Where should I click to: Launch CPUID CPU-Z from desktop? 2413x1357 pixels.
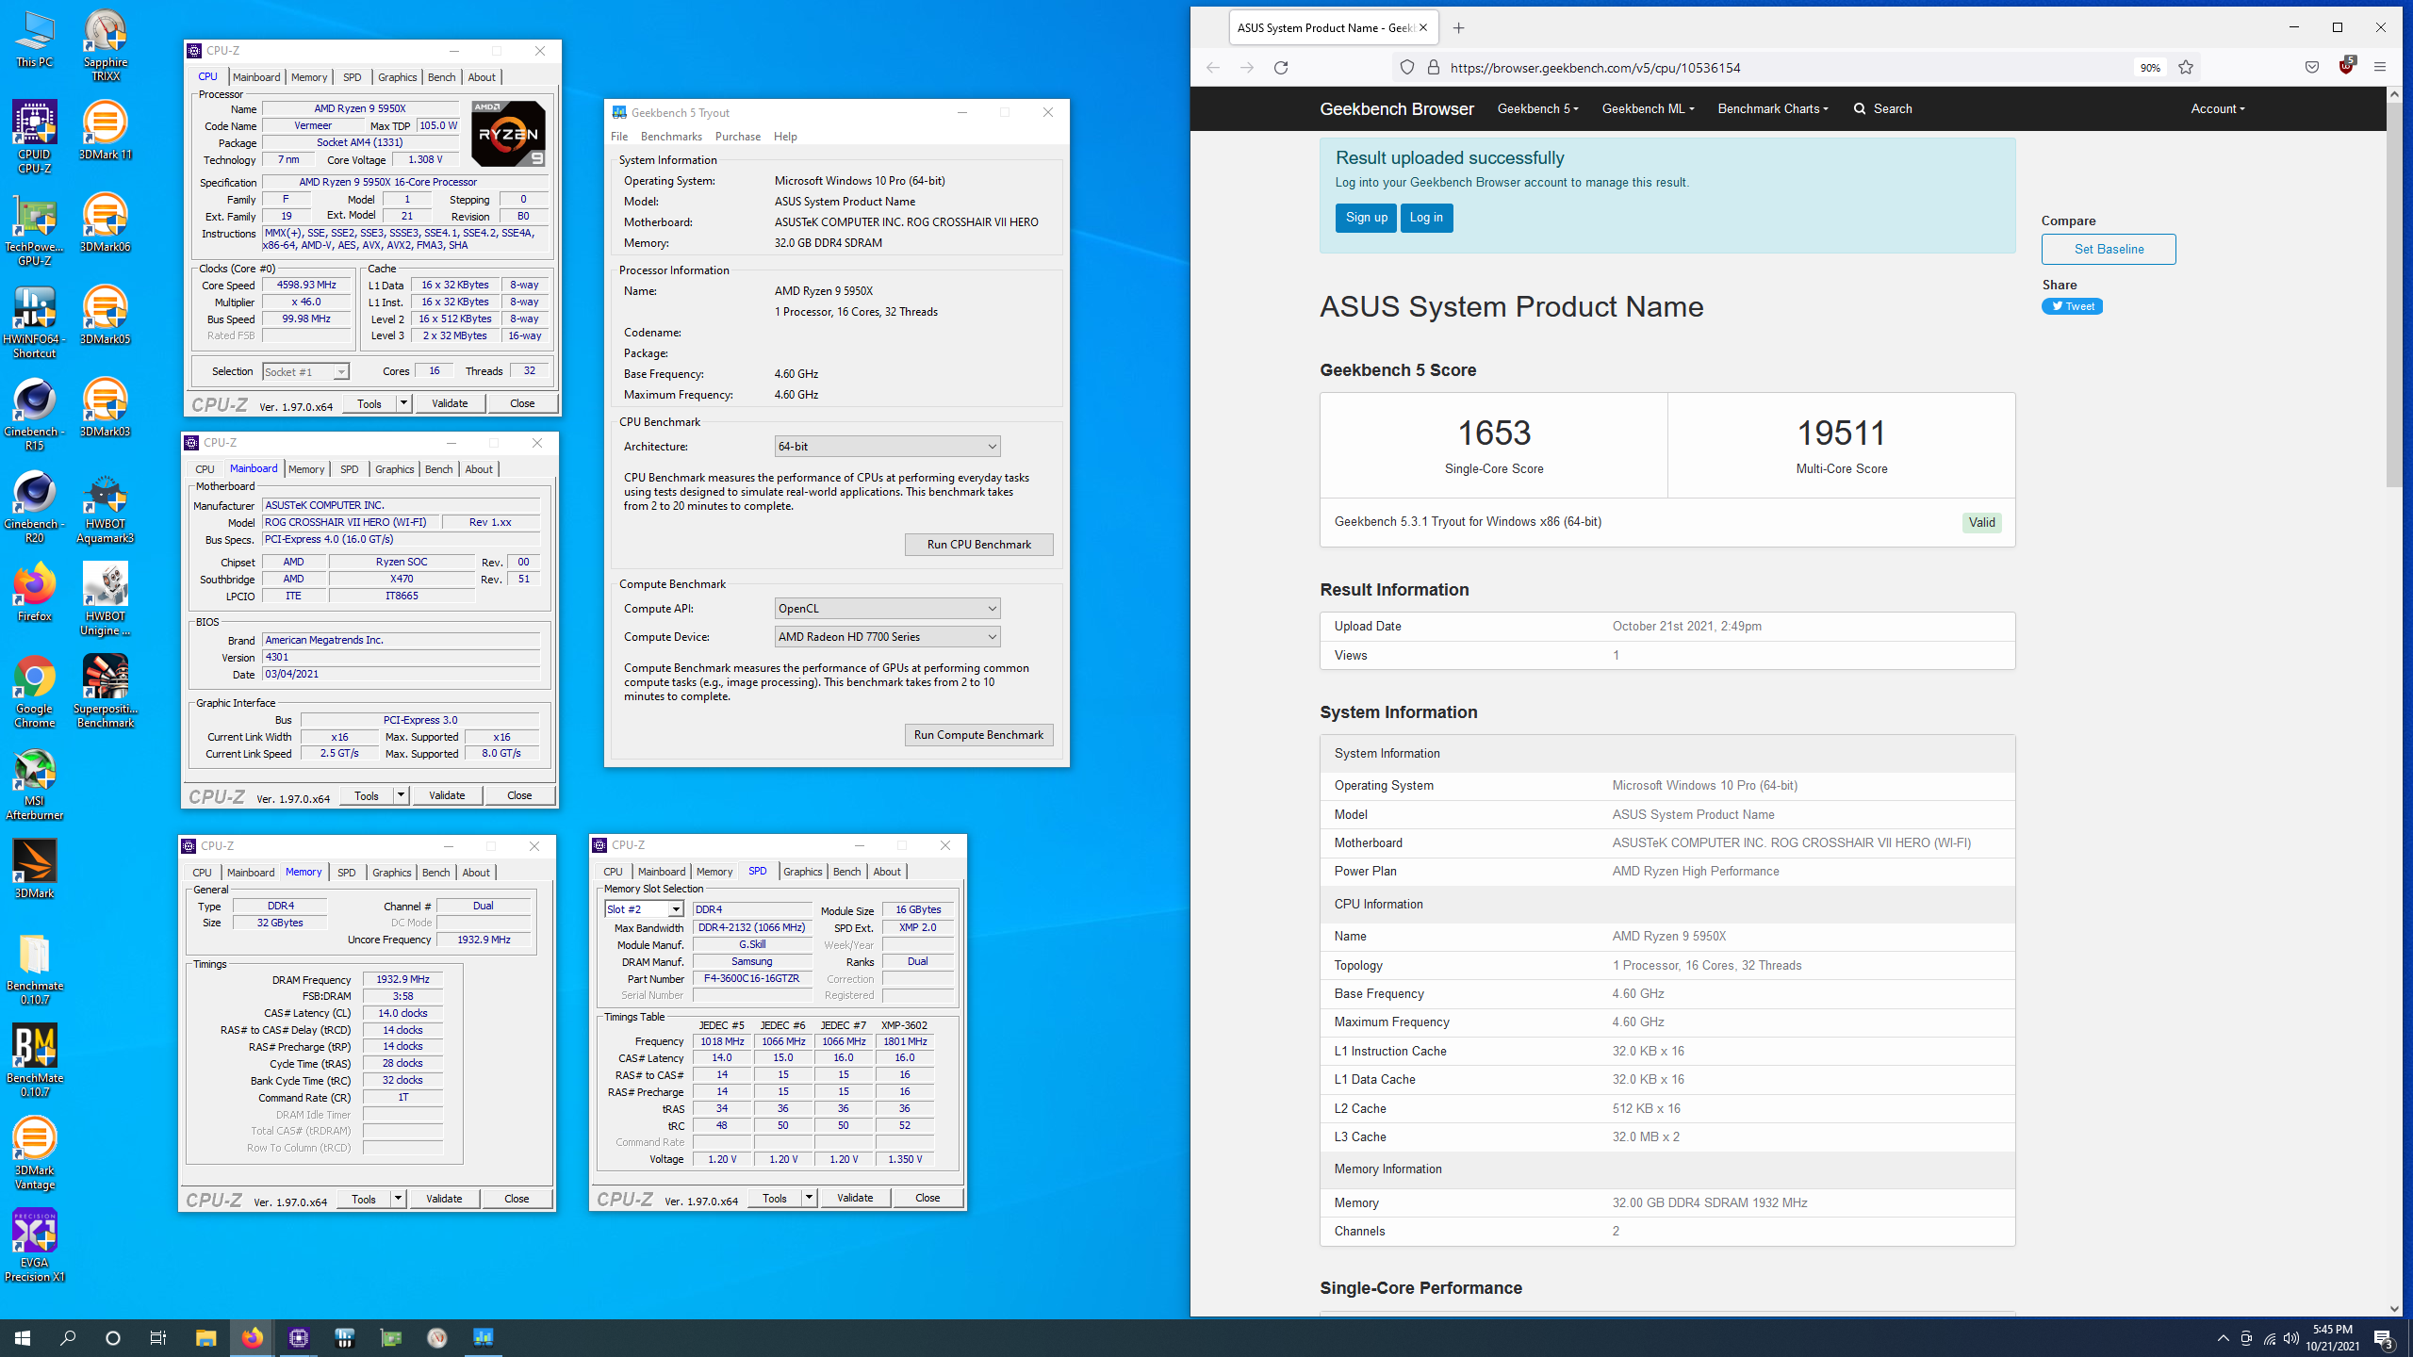click(x=34, y=138)
